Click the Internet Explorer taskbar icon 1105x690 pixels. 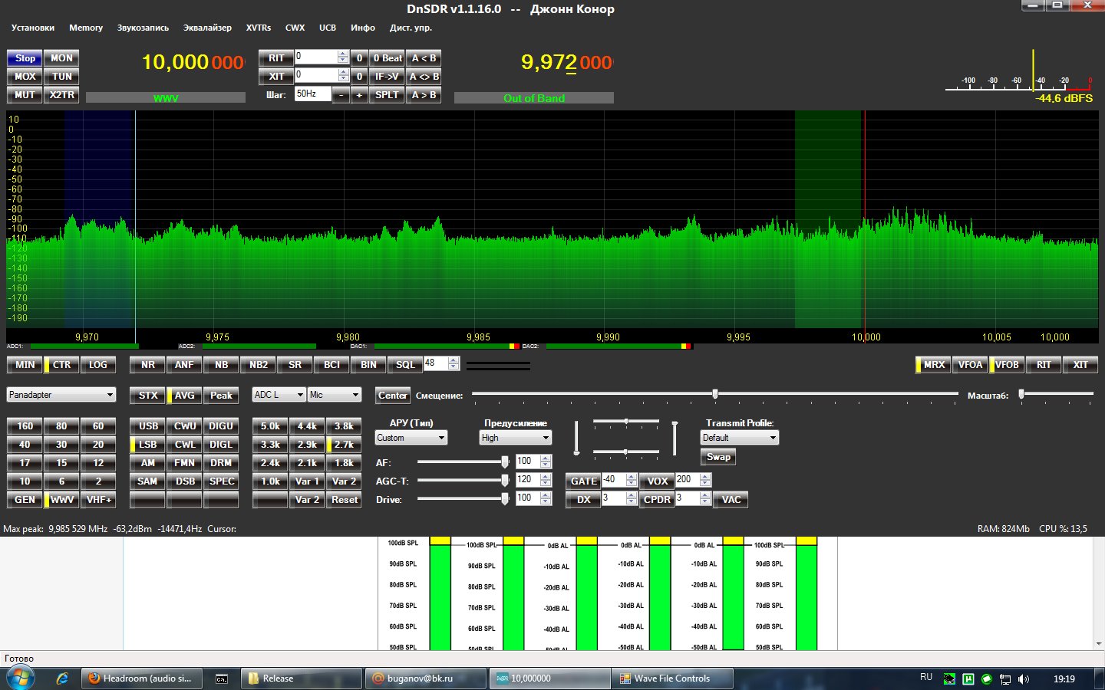pyautogui.click(x=63, y=678)
